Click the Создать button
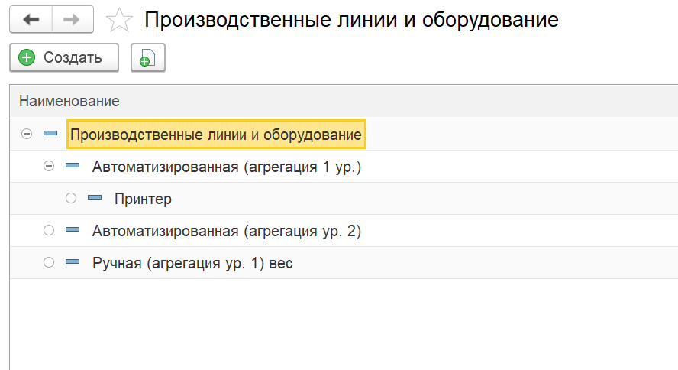Screen dimensions: 678x370 click(64, 57)
